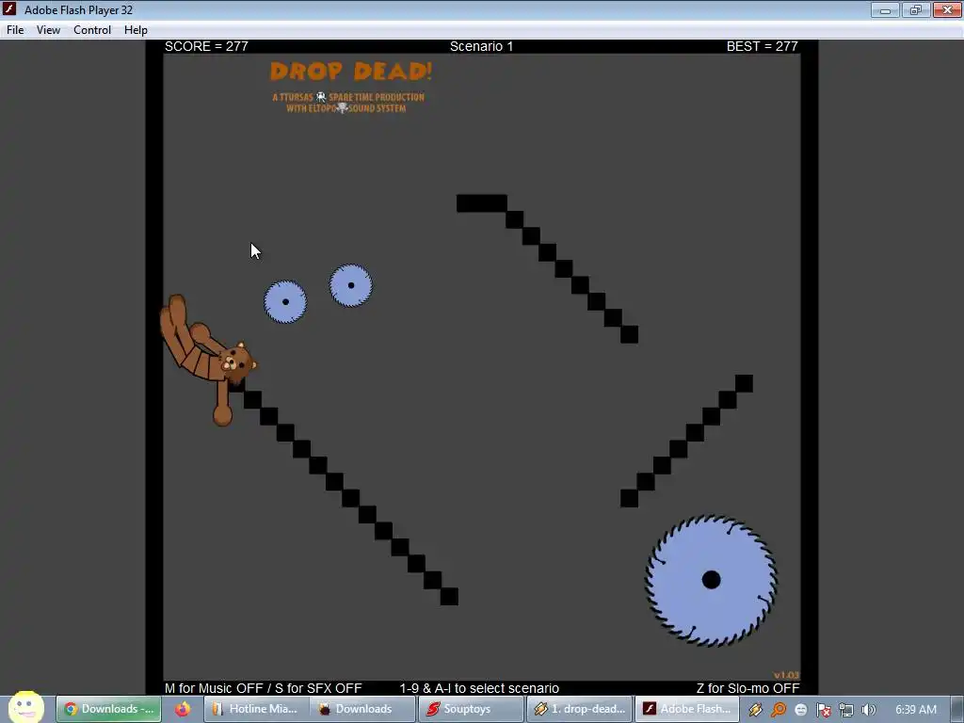
Task: Click the brown ragdoll bear's head
Action: [238, 362]
